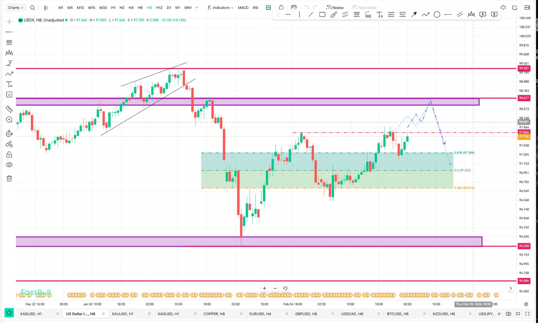This screenshot has width=538, height=323.
Task: Click the candlestick chart type icon
Action: (46, 8)
